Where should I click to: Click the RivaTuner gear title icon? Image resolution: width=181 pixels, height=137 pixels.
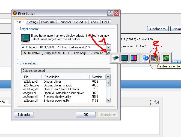click(15, 13)
